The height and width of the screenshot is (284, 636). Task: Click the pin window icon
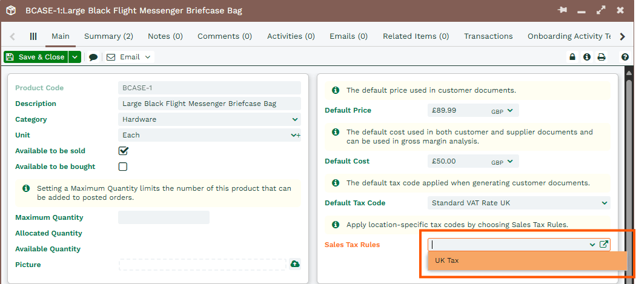[x=562, y=10]
